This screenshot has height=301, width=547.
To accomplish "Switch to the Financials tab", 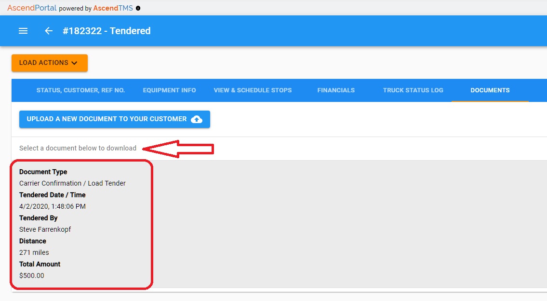I will (x=336, y=90).
